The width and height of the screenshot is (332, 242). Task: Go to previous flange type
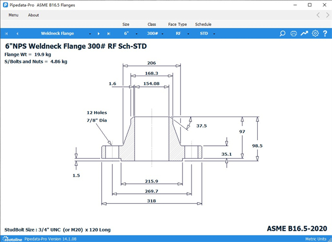17,34
